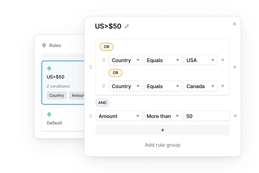Toggle the AND operator badge
259x173 pixels.
click(102, 103)
